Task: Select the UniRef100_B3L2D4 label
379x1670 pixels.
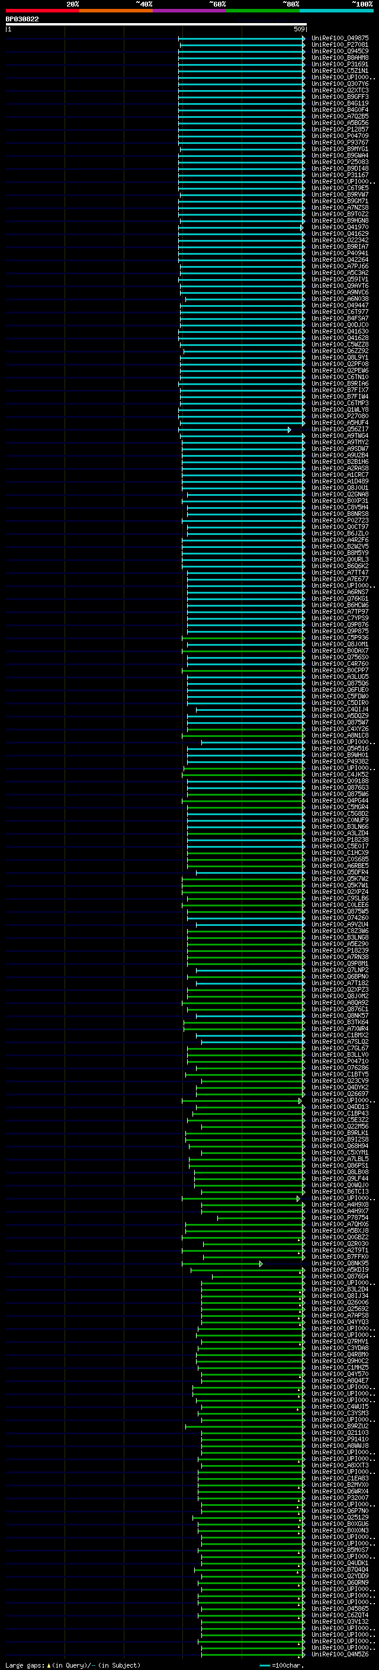Action: coord(340,1290)
